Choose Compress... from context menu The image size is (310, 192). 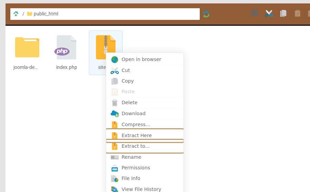(x=145, y=124)
